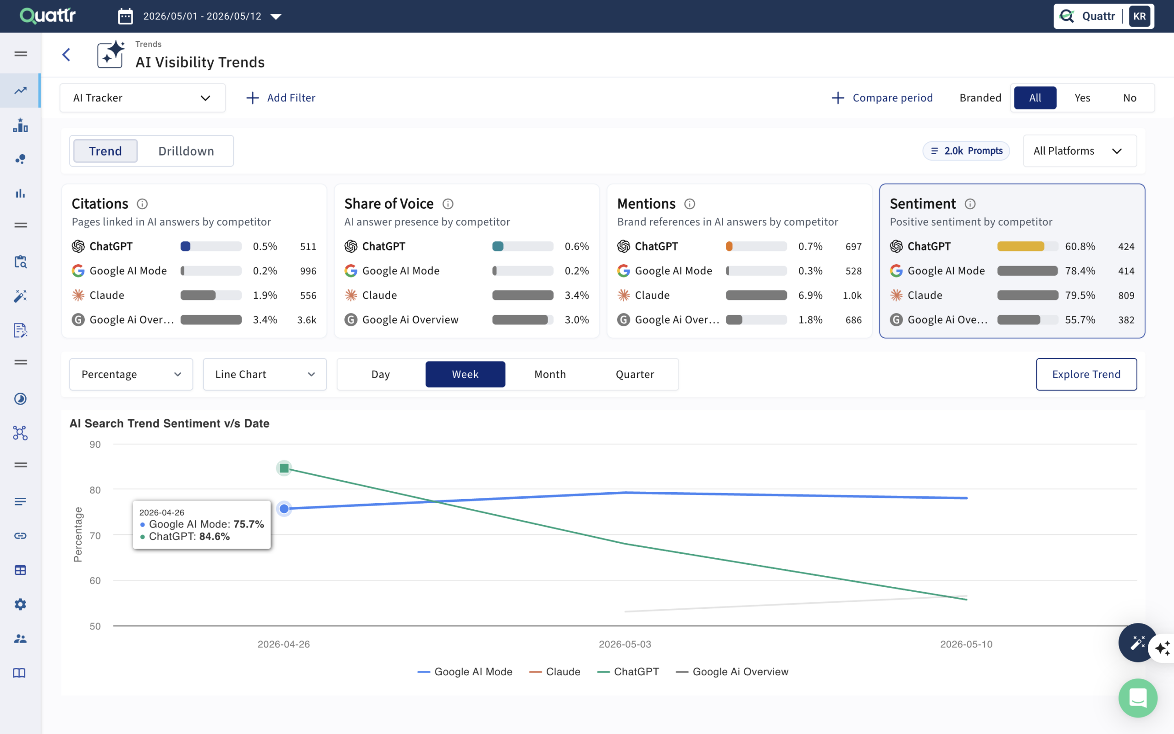Open the bar-chart-with-star sidebar icon
This screenshot has height=734, width=1174.
20,125
